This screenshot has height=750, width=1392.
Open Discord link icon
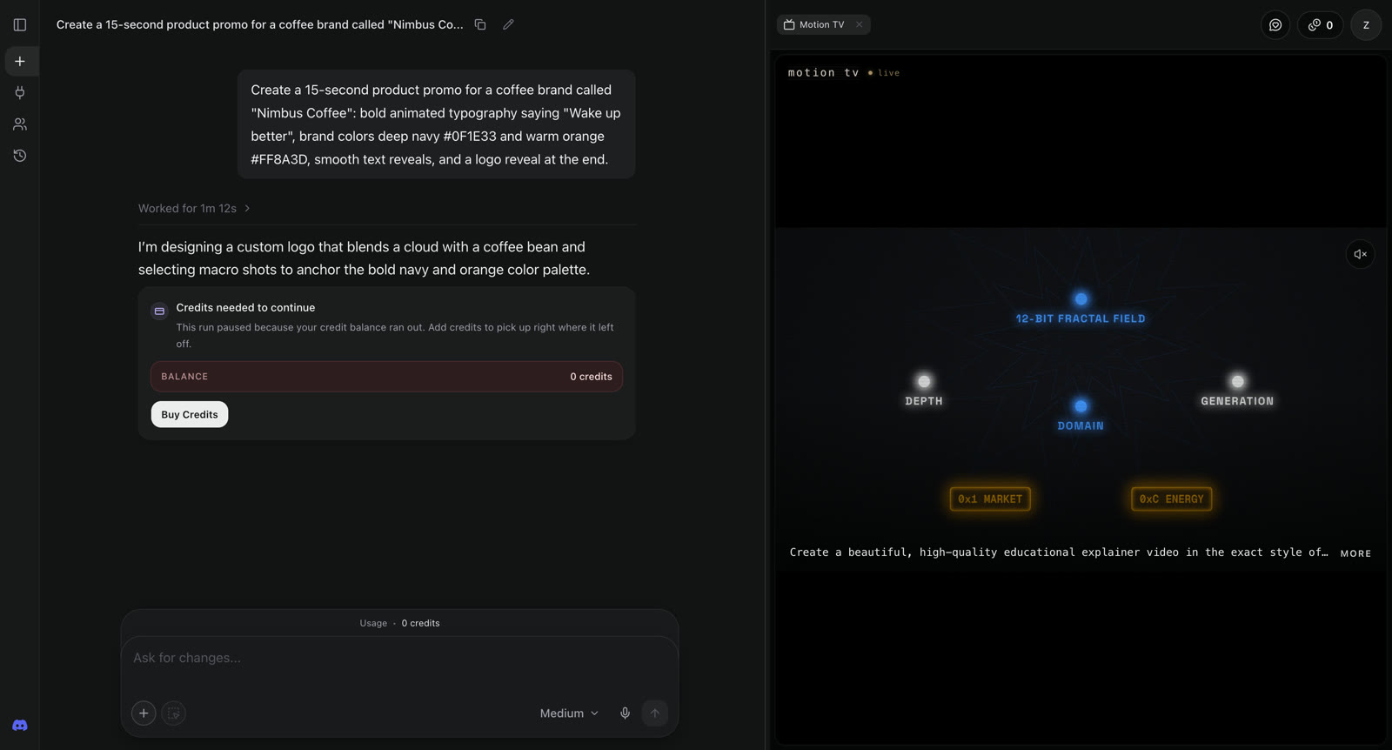20,726
